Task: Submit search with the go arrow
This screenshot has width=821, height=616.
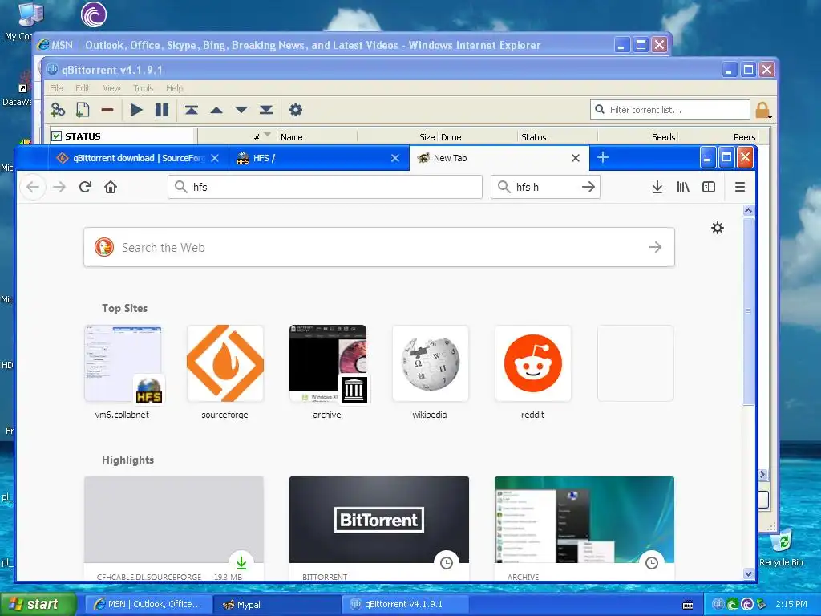Action: 588,187
